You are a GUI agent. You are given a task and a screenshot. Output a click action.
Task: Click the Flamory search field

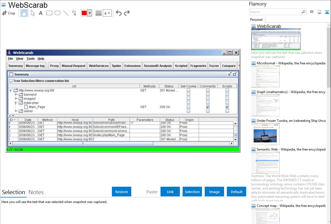[275, 12]
